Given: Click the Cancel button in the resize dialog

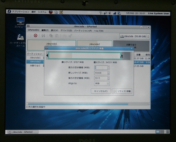Looking at the screenshot, I should pyautogui.click(x=101, y=91).
